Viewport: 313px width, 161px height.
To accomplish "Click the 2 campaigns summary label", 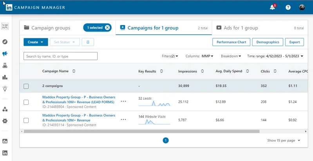I will (x=52, y=86).
